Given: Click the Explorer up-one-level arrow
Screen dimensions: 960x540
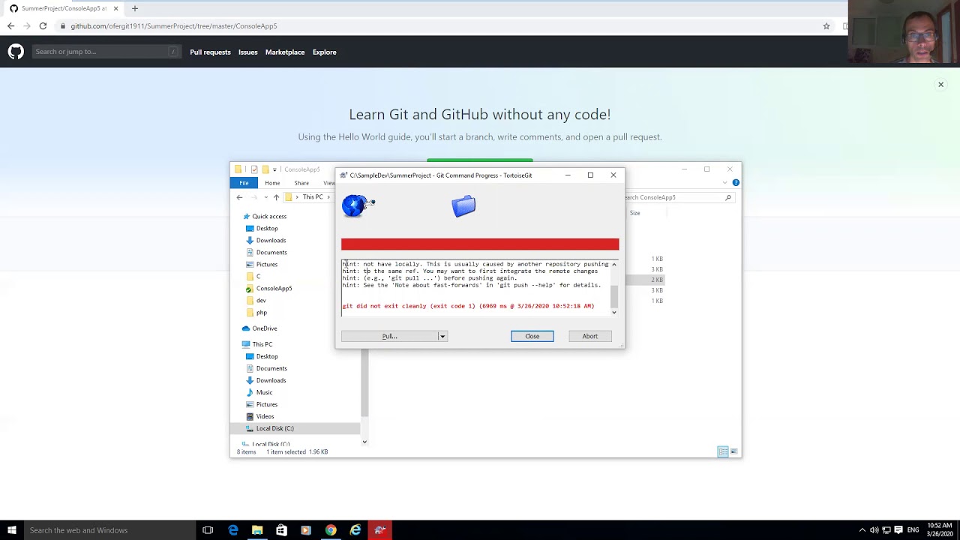Looking at the screenshot, I should click(276, 197).
